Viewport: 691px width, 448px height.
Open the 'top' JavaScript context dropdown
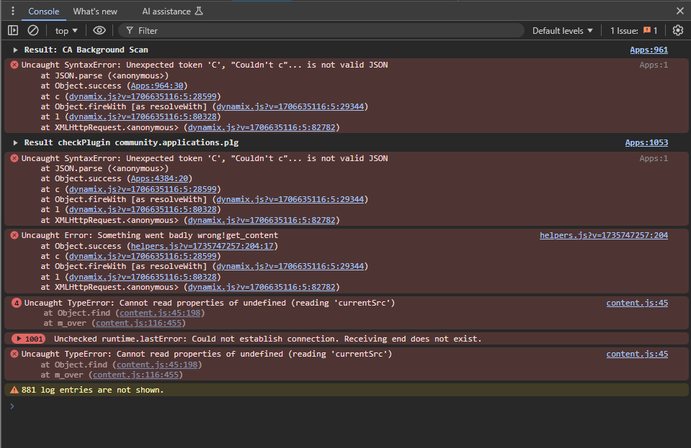66,31
